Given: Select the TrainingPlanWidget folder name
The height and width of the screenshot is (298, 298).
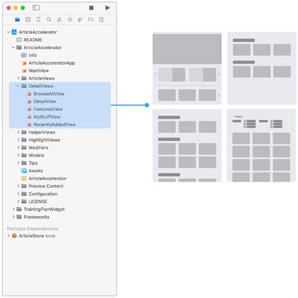Looking at the screenshot, I should [44, 209].
